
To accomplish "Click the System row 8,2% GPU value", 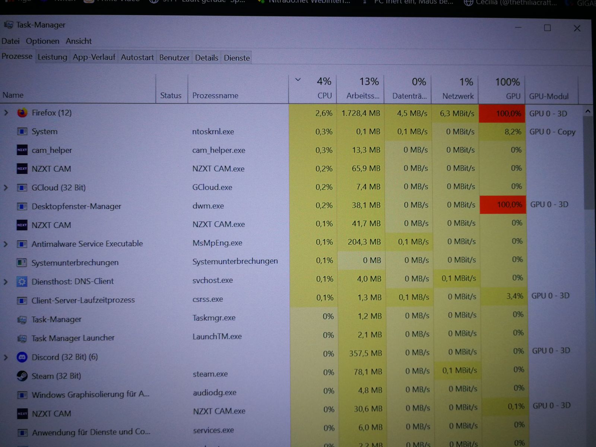I will tap(513, 132).
